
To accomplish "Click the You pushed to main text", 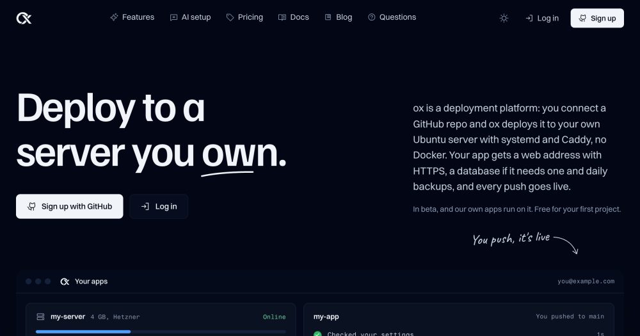I will [x=570, y=316].
